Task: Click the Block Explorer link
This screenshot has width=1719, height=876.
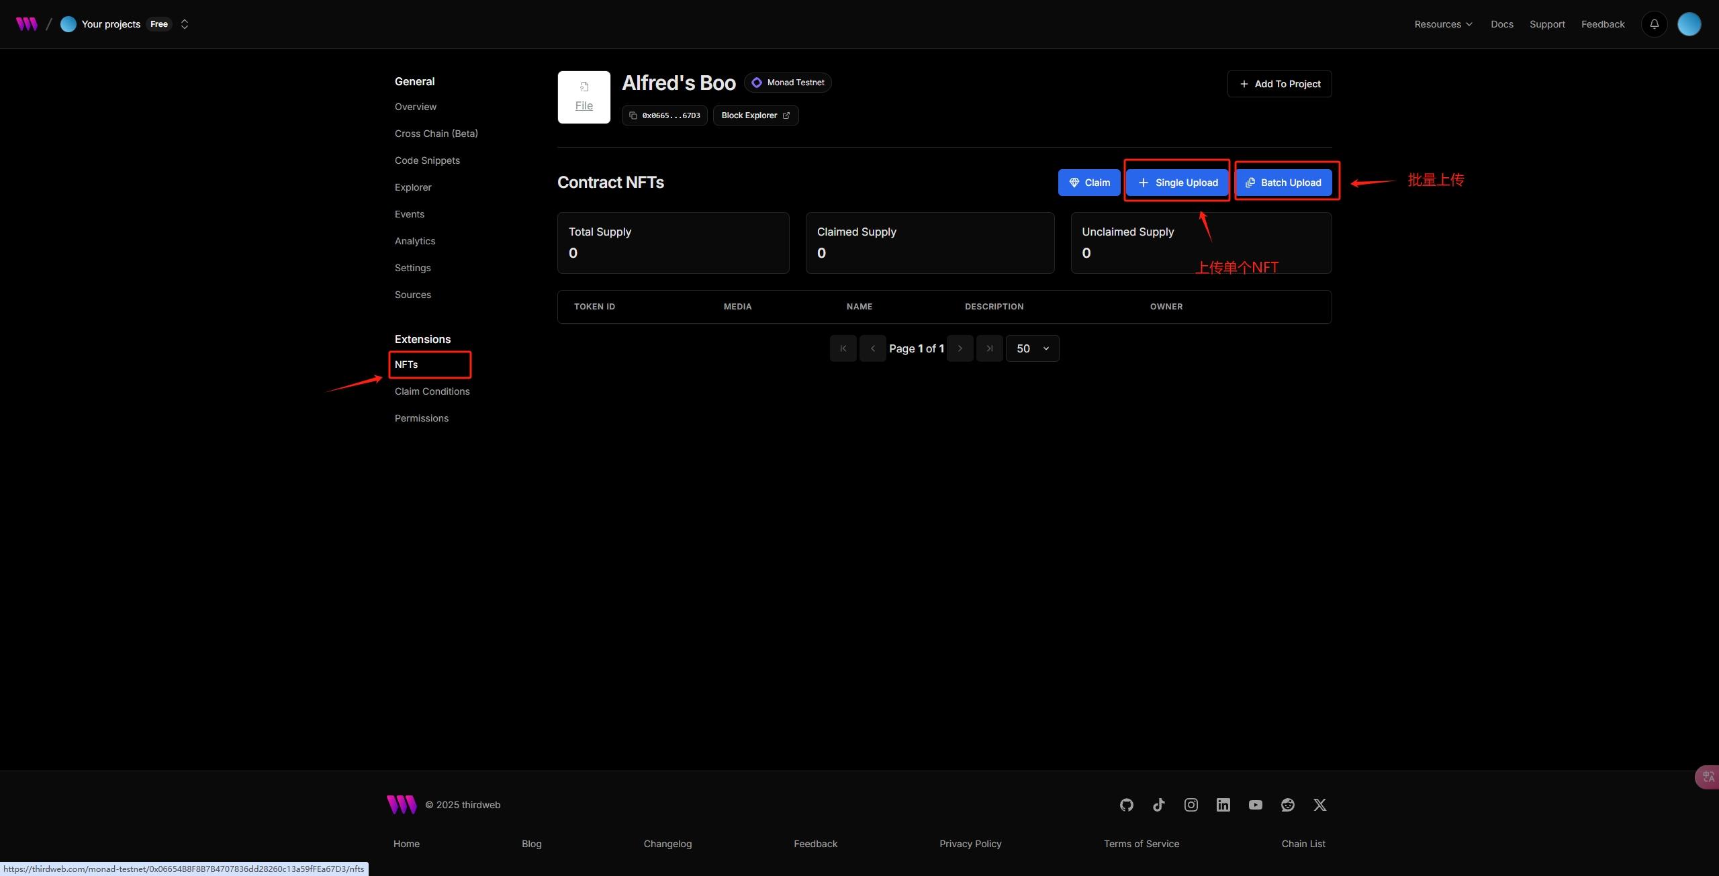Action: [x=755, y=115]
